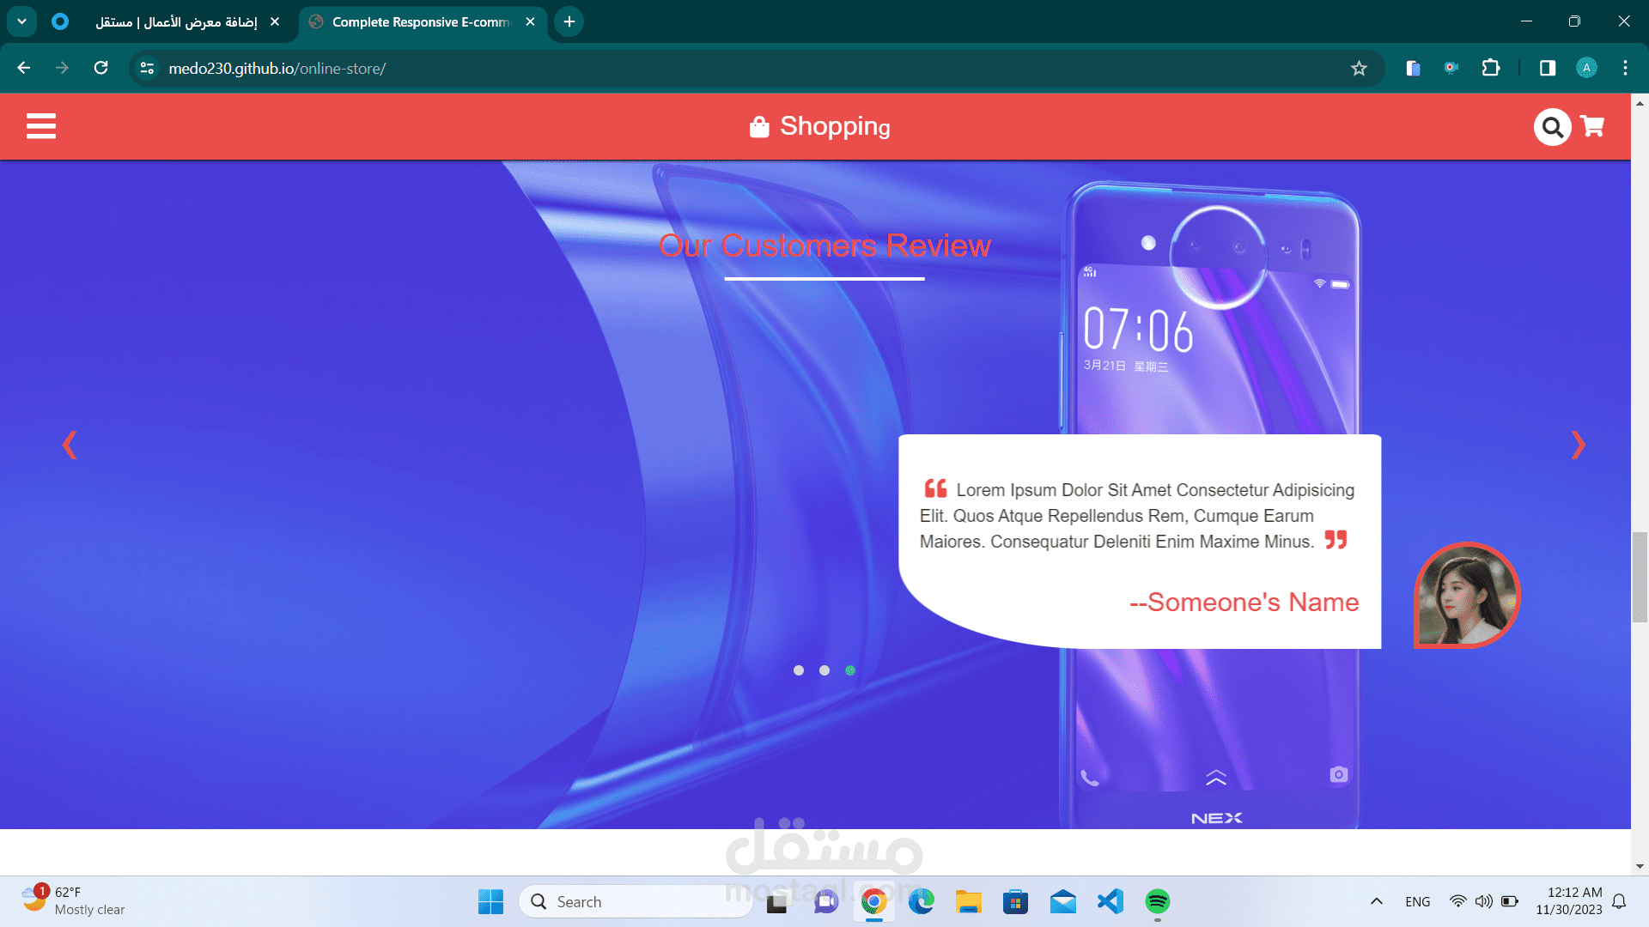
Task: Click the taskbar Search box
Action: tap(636, 901)
